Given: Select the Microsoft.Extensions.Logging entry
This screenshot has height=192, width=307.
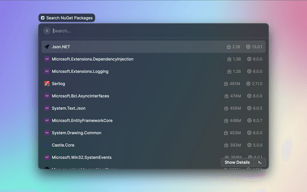Looking at the screenshot, I should tap(80, 72).
